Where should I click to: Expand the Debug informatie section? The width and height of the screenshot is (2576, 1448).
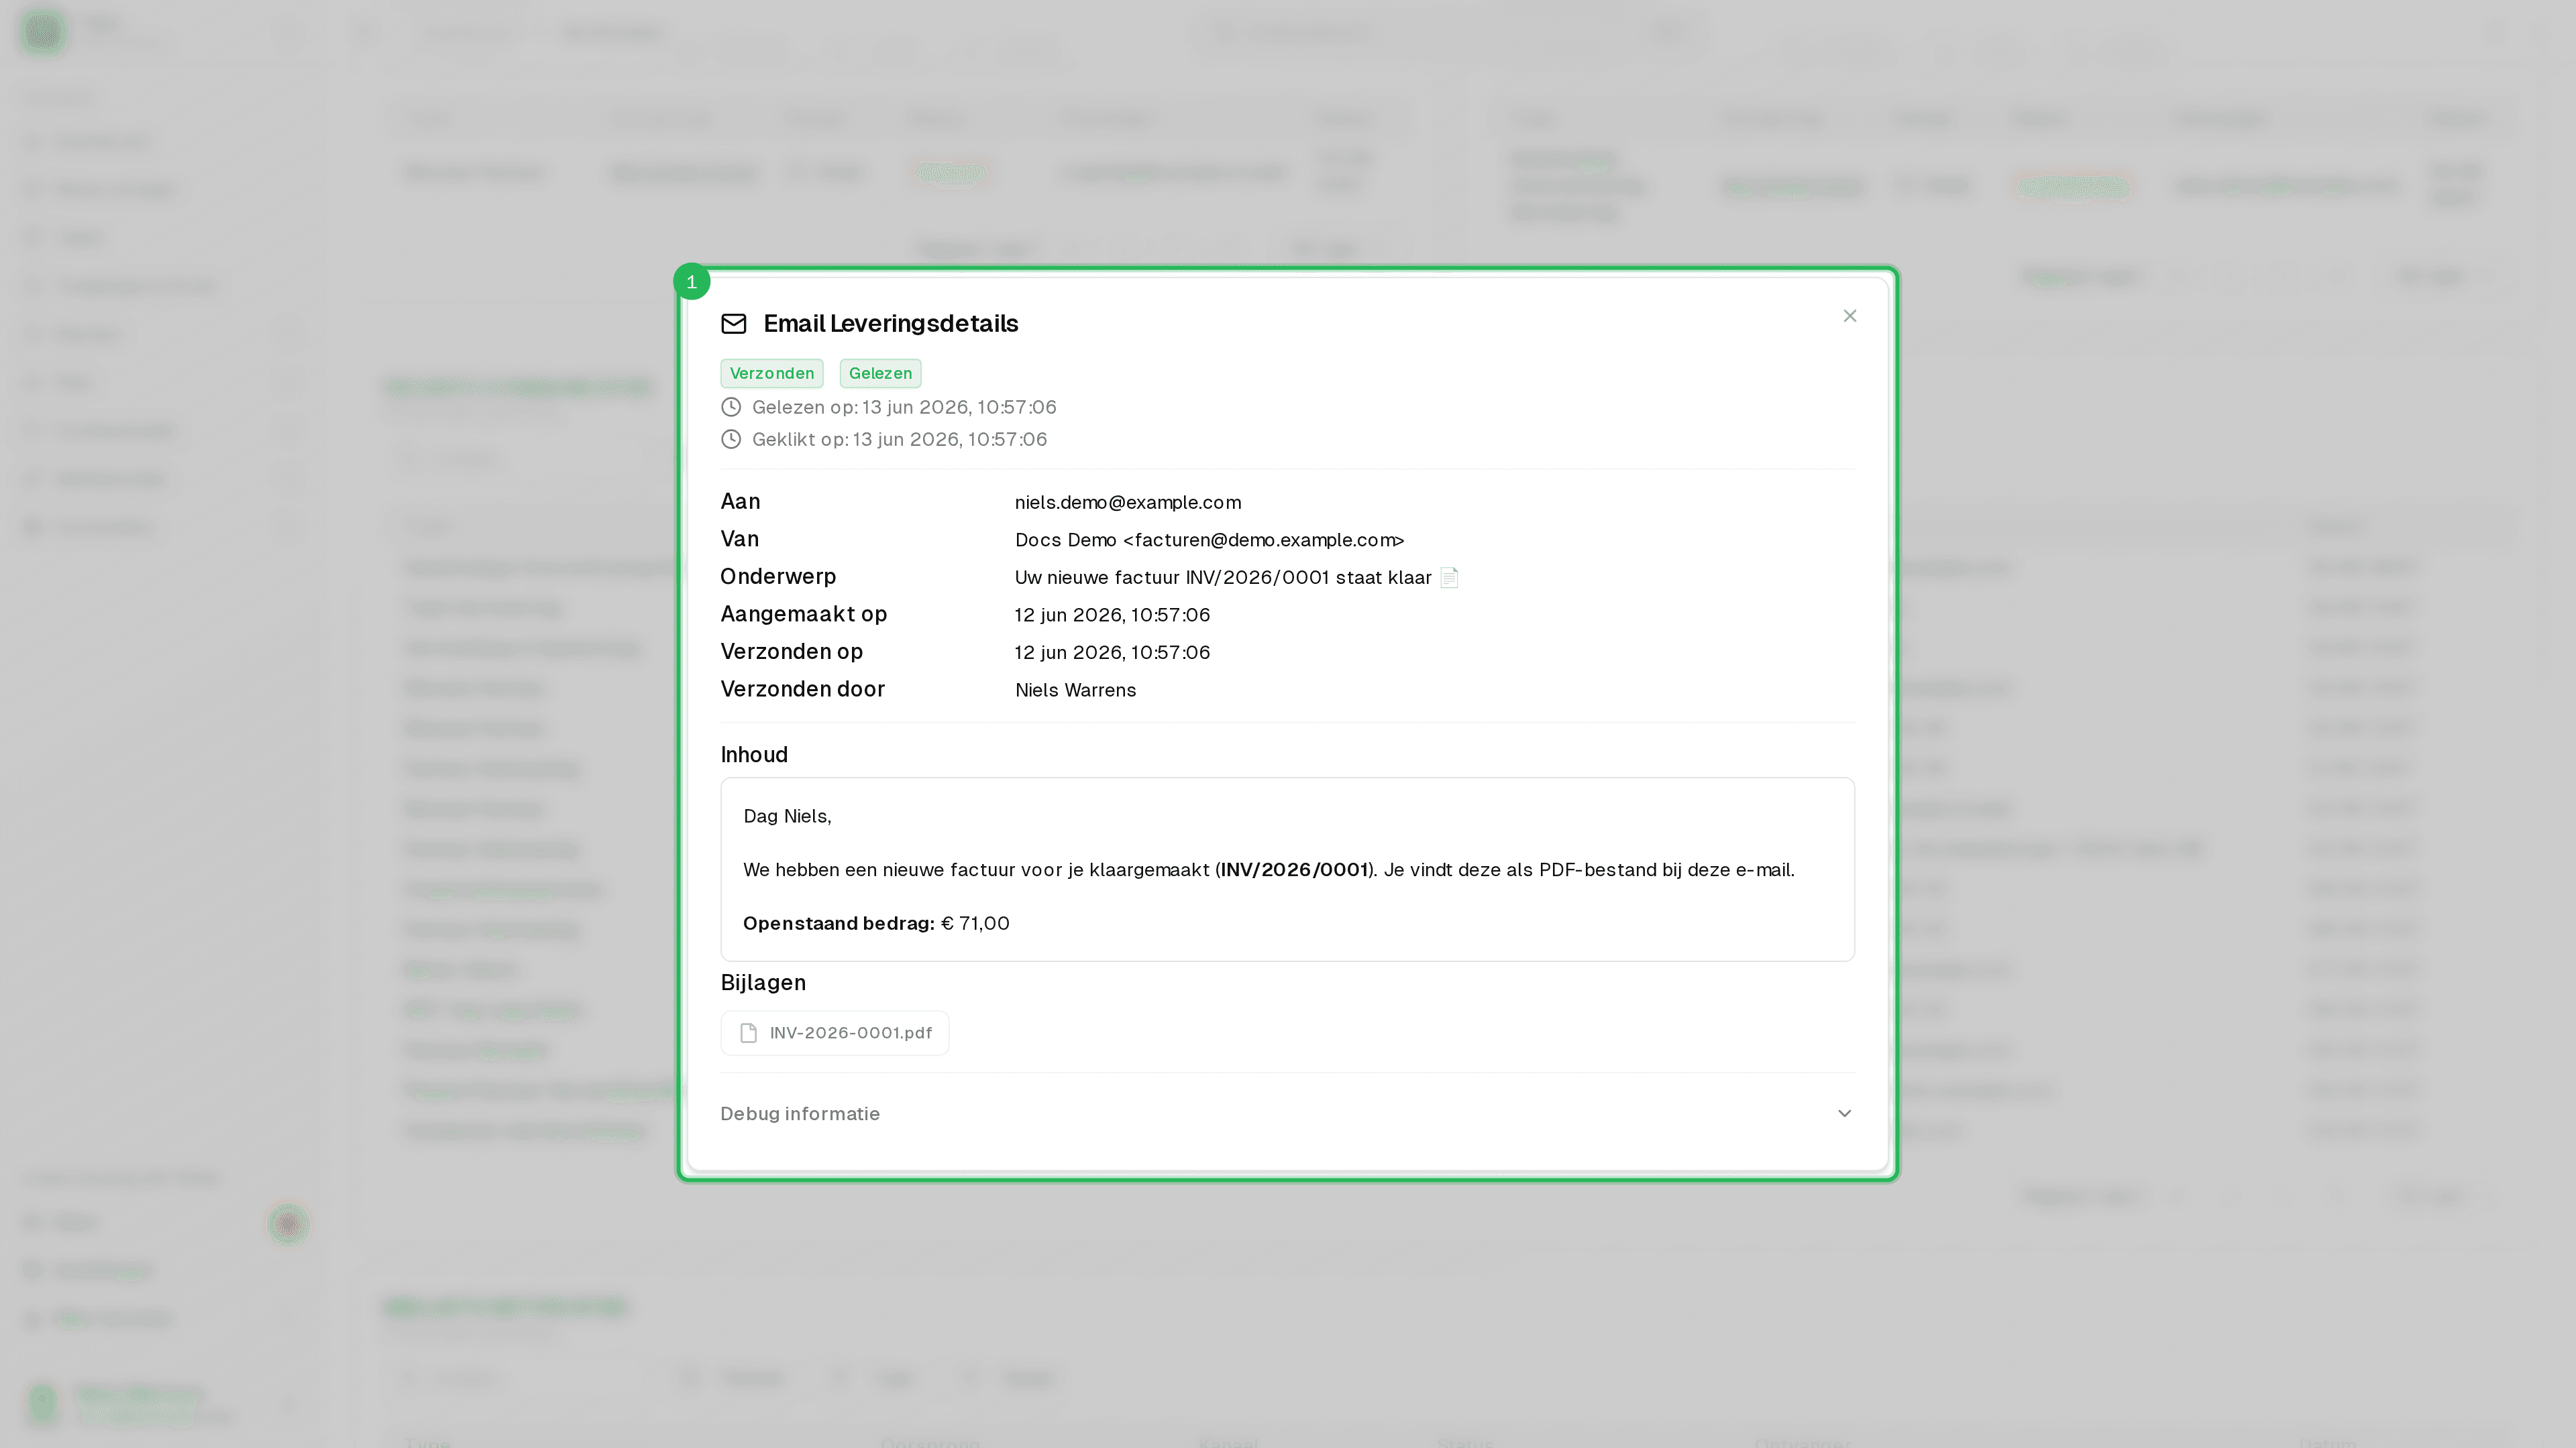pyautogui.click(x=1287, y=1113)
